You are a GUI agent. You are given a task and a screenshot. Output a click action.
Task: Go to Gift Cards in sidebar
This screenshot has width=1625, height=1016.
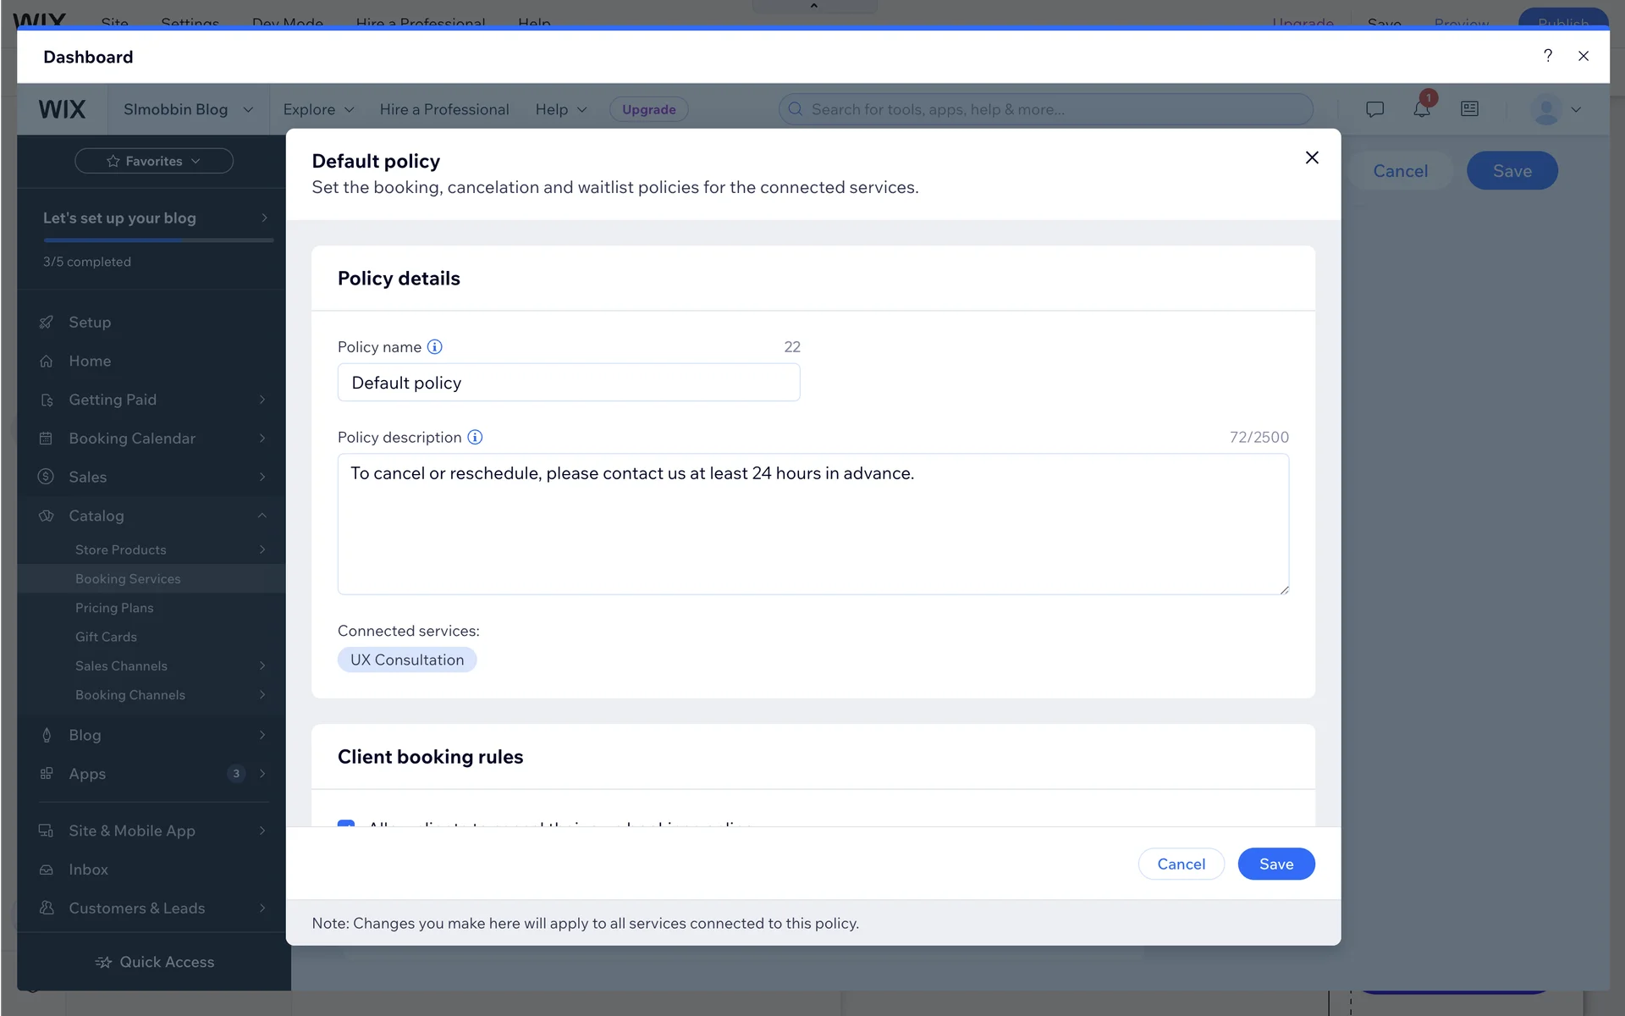coord(106,637)
